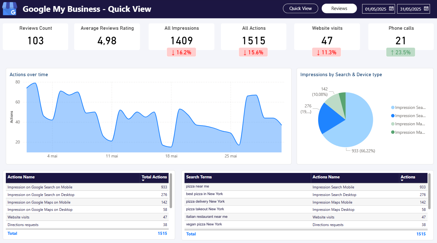Viewport: 437px width, 243px height.
Task: Switch to the Quick View page
Action: [x=301, y=8]
